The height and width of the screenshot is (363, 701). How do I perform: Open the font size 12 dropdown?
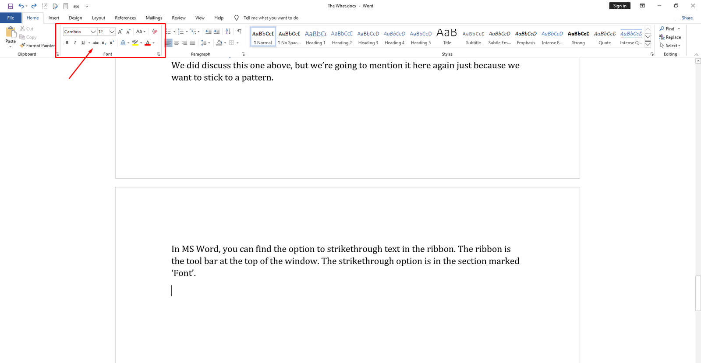(112, 32)
